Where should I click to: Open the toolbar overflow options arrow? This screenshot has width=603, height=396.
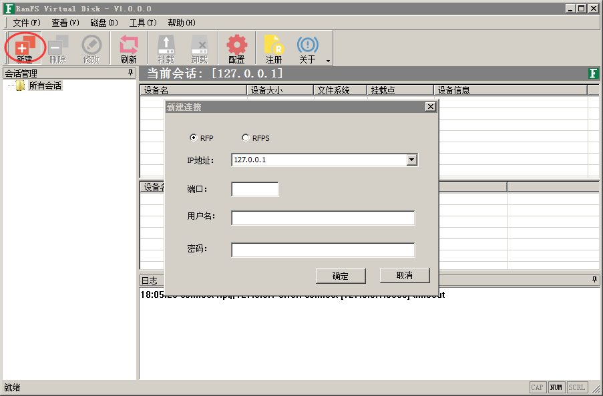pos(328,61)
